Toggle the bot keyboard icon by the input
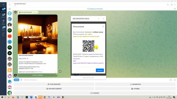Image resolution: width=177 pixels, height=99 pixels. click(171, 80)
